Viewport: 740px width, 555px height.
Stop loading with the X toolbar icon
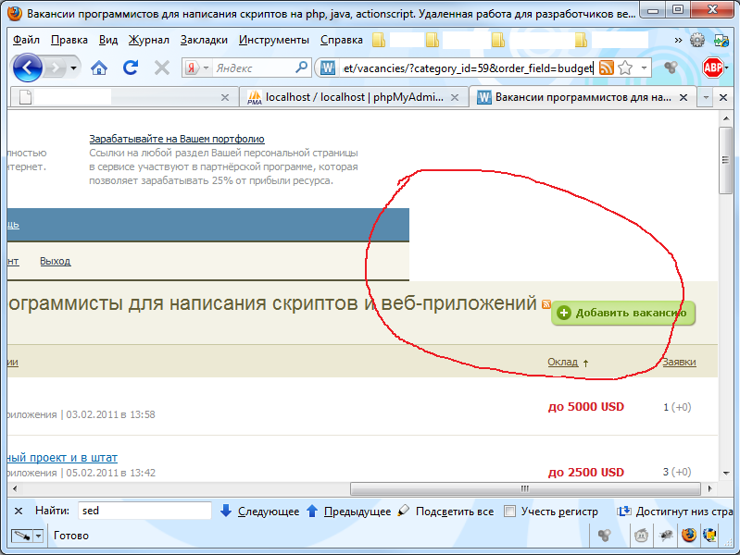(x=162, y=68)
